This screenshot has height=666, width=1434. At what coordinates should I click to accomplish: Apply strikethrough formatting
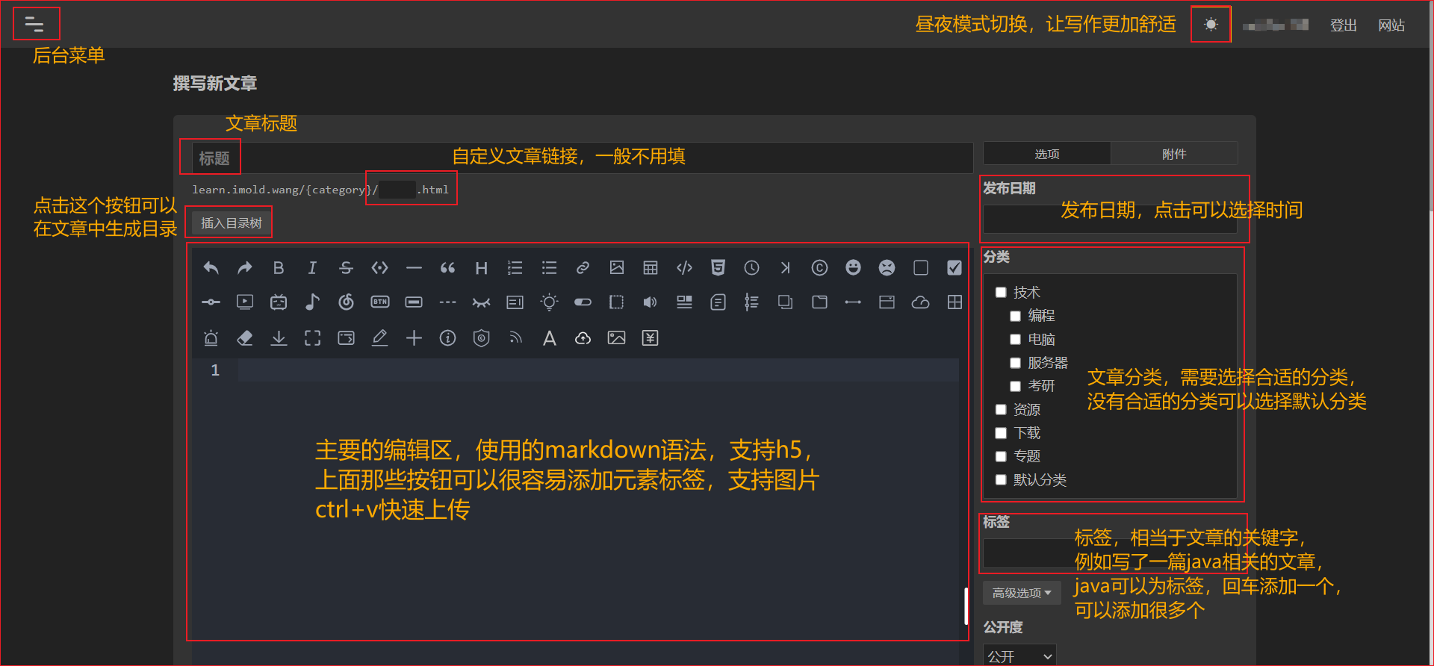346,267
